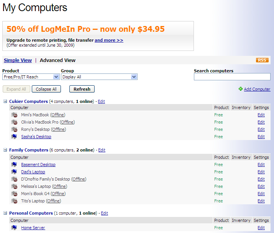Connect to Sasha's Desktop
Viewport: 274px width, 233px height.
pos(36,137)
